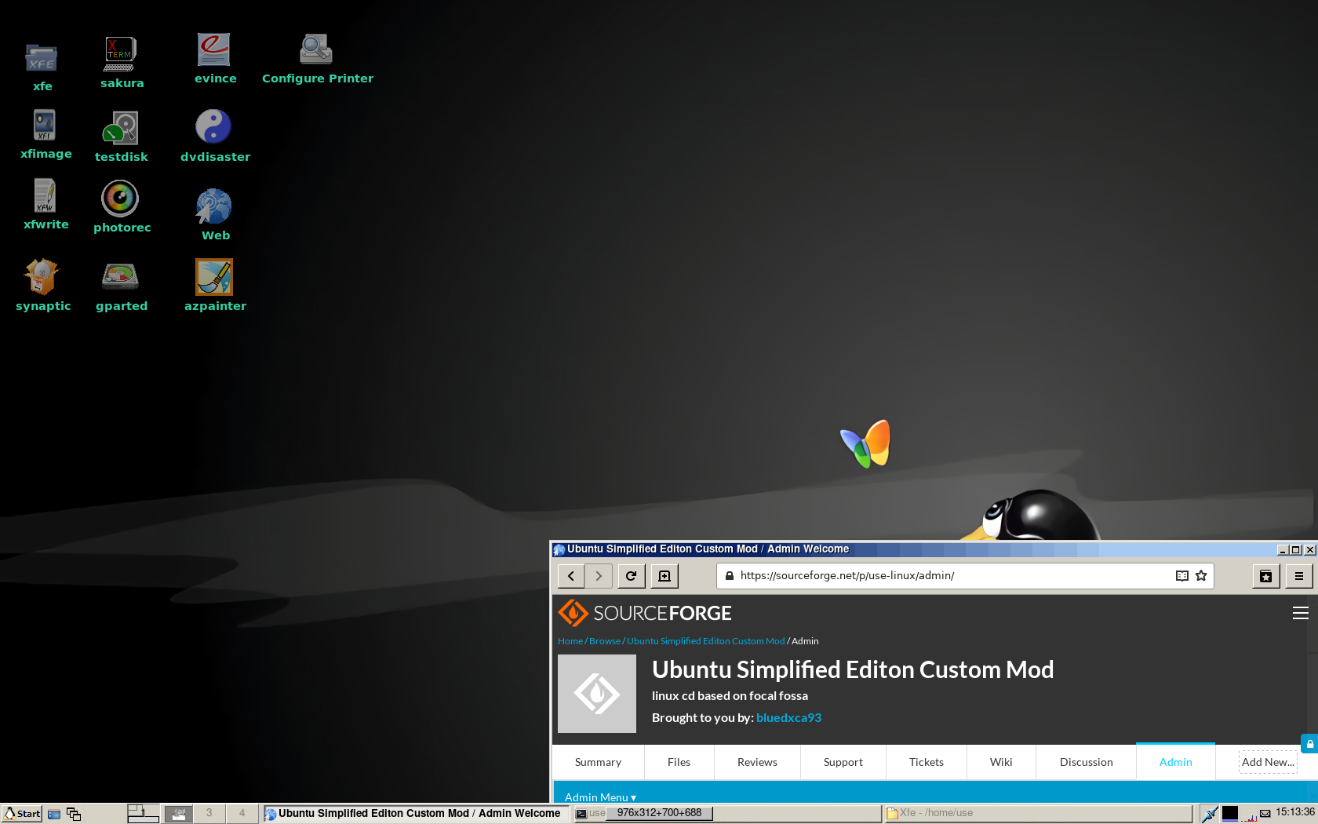Switch to workspace 1 in pager

click(144, 814)
